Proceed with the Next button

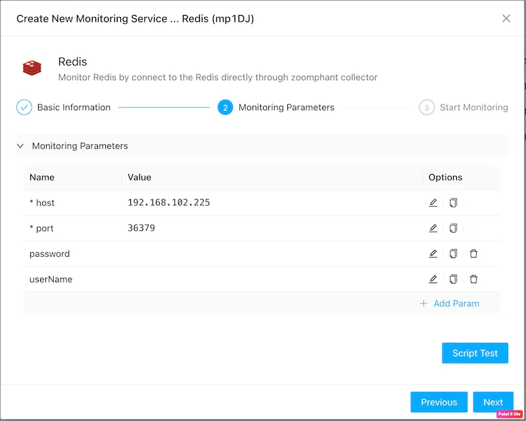tap(493, 402)
